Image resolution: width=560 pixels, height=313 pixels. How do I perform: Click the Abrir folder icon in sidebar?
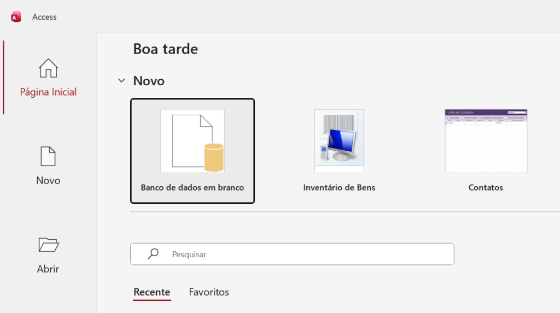pos(48,245)
